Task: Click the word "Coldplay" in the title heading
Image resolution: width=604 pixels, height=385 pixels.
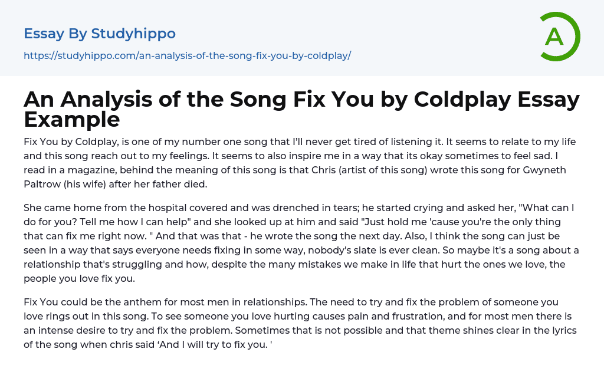Action: (x=463, y=99)
